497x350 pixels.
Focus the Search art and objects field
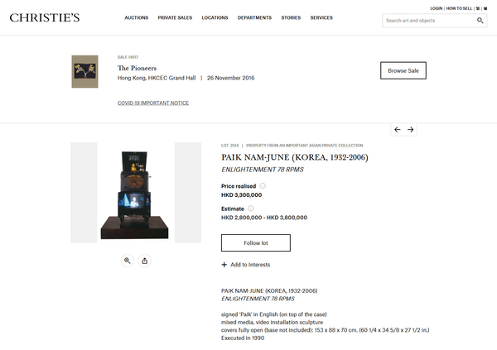click(429, 21)
